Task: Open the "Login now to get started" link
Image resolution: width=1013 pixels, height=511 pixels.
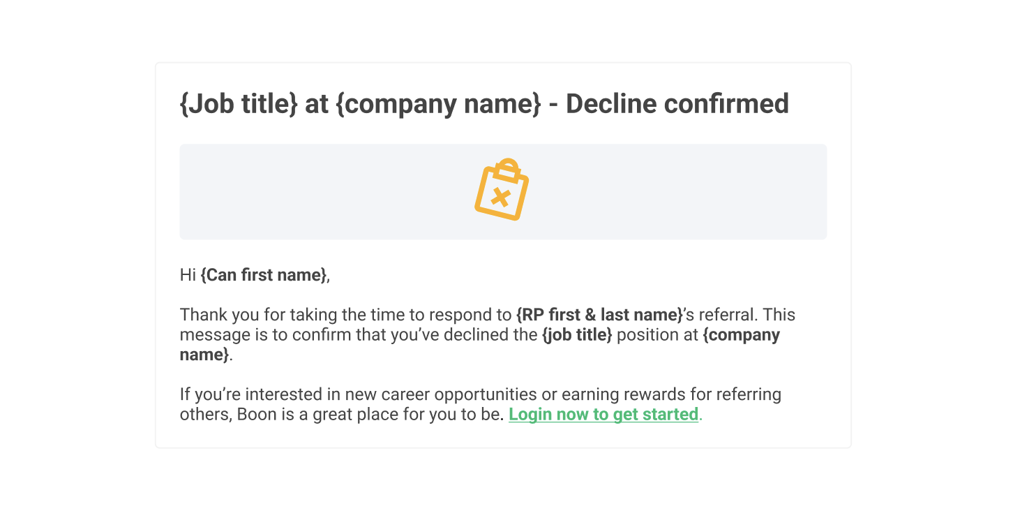Action: (x=603, y=414)
